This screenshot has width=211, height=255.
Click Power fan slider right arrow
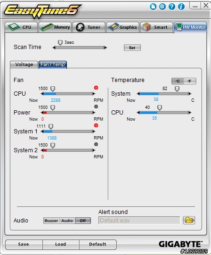[94, 113]
